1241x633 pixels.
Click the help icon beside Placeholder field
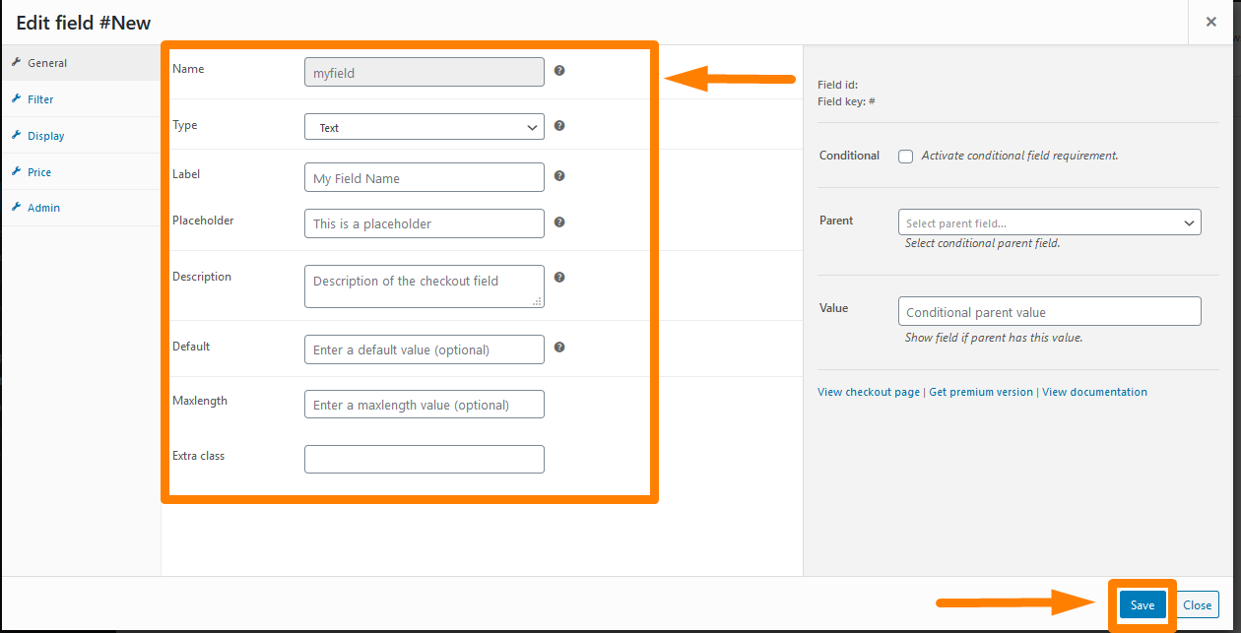pyautogui.click(x=558, y=222)
